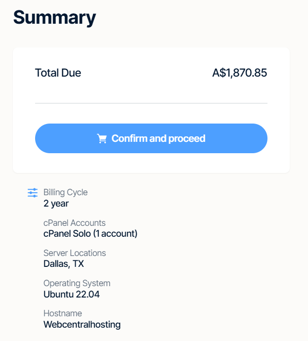Screen dimensions: 308x341
Task: Click the Summary heading
Action: coord(54,18)
